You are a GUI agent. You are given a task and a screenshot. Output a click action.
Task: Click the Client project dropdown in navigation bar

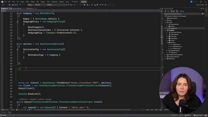[27, 11]
